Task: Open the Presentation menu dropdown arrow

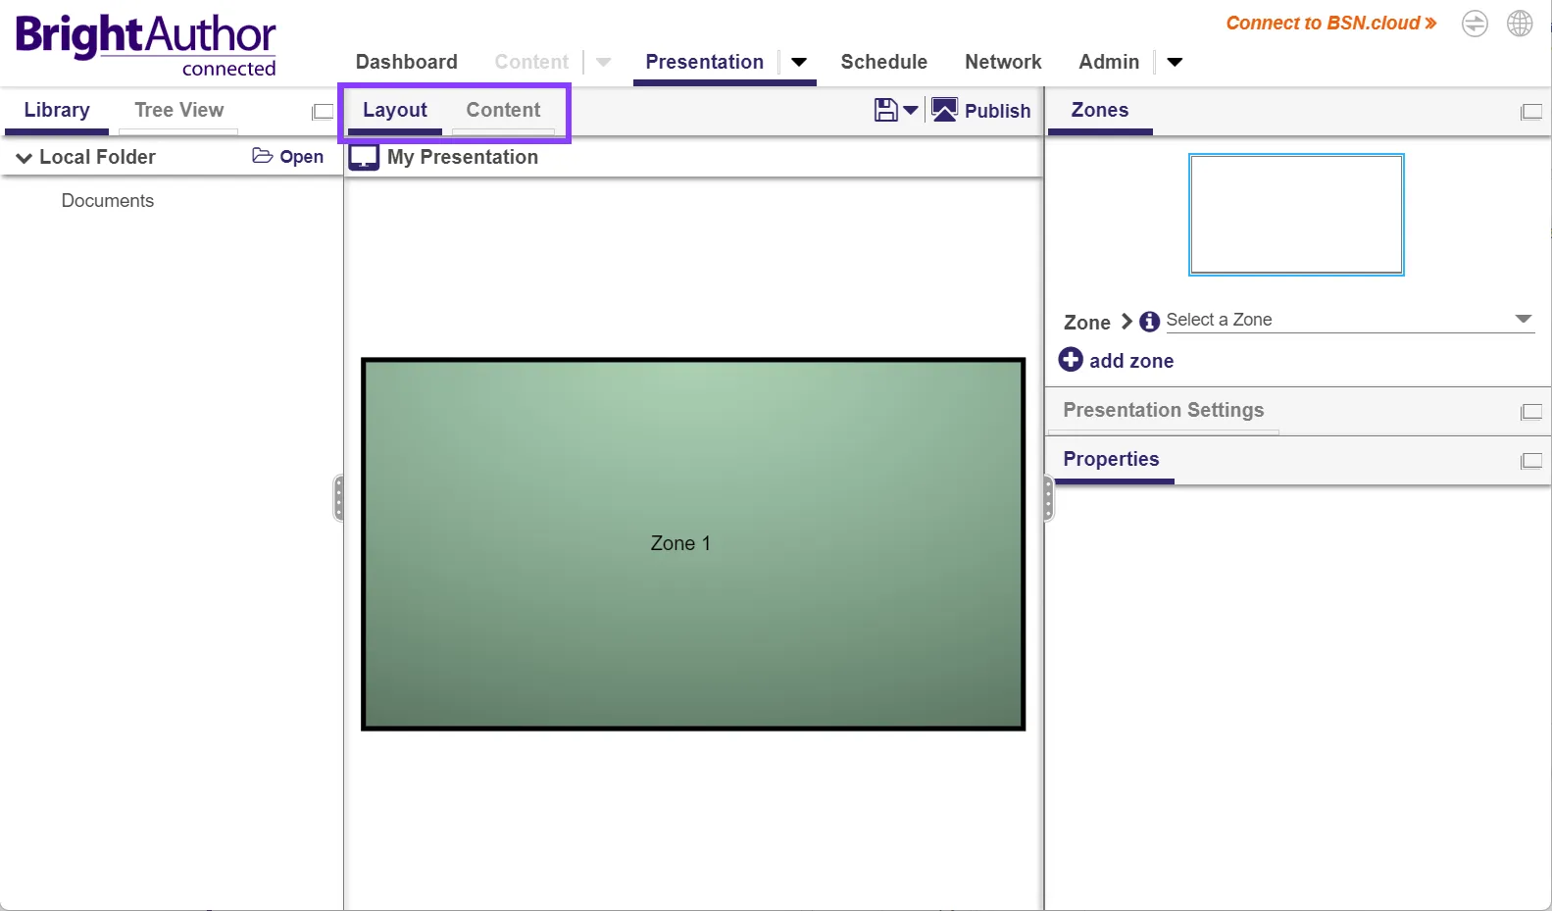Action: [x=799, y=62]
